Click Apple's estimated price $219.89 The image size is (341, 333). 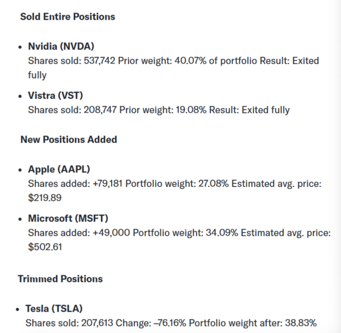tap(45, 198)
